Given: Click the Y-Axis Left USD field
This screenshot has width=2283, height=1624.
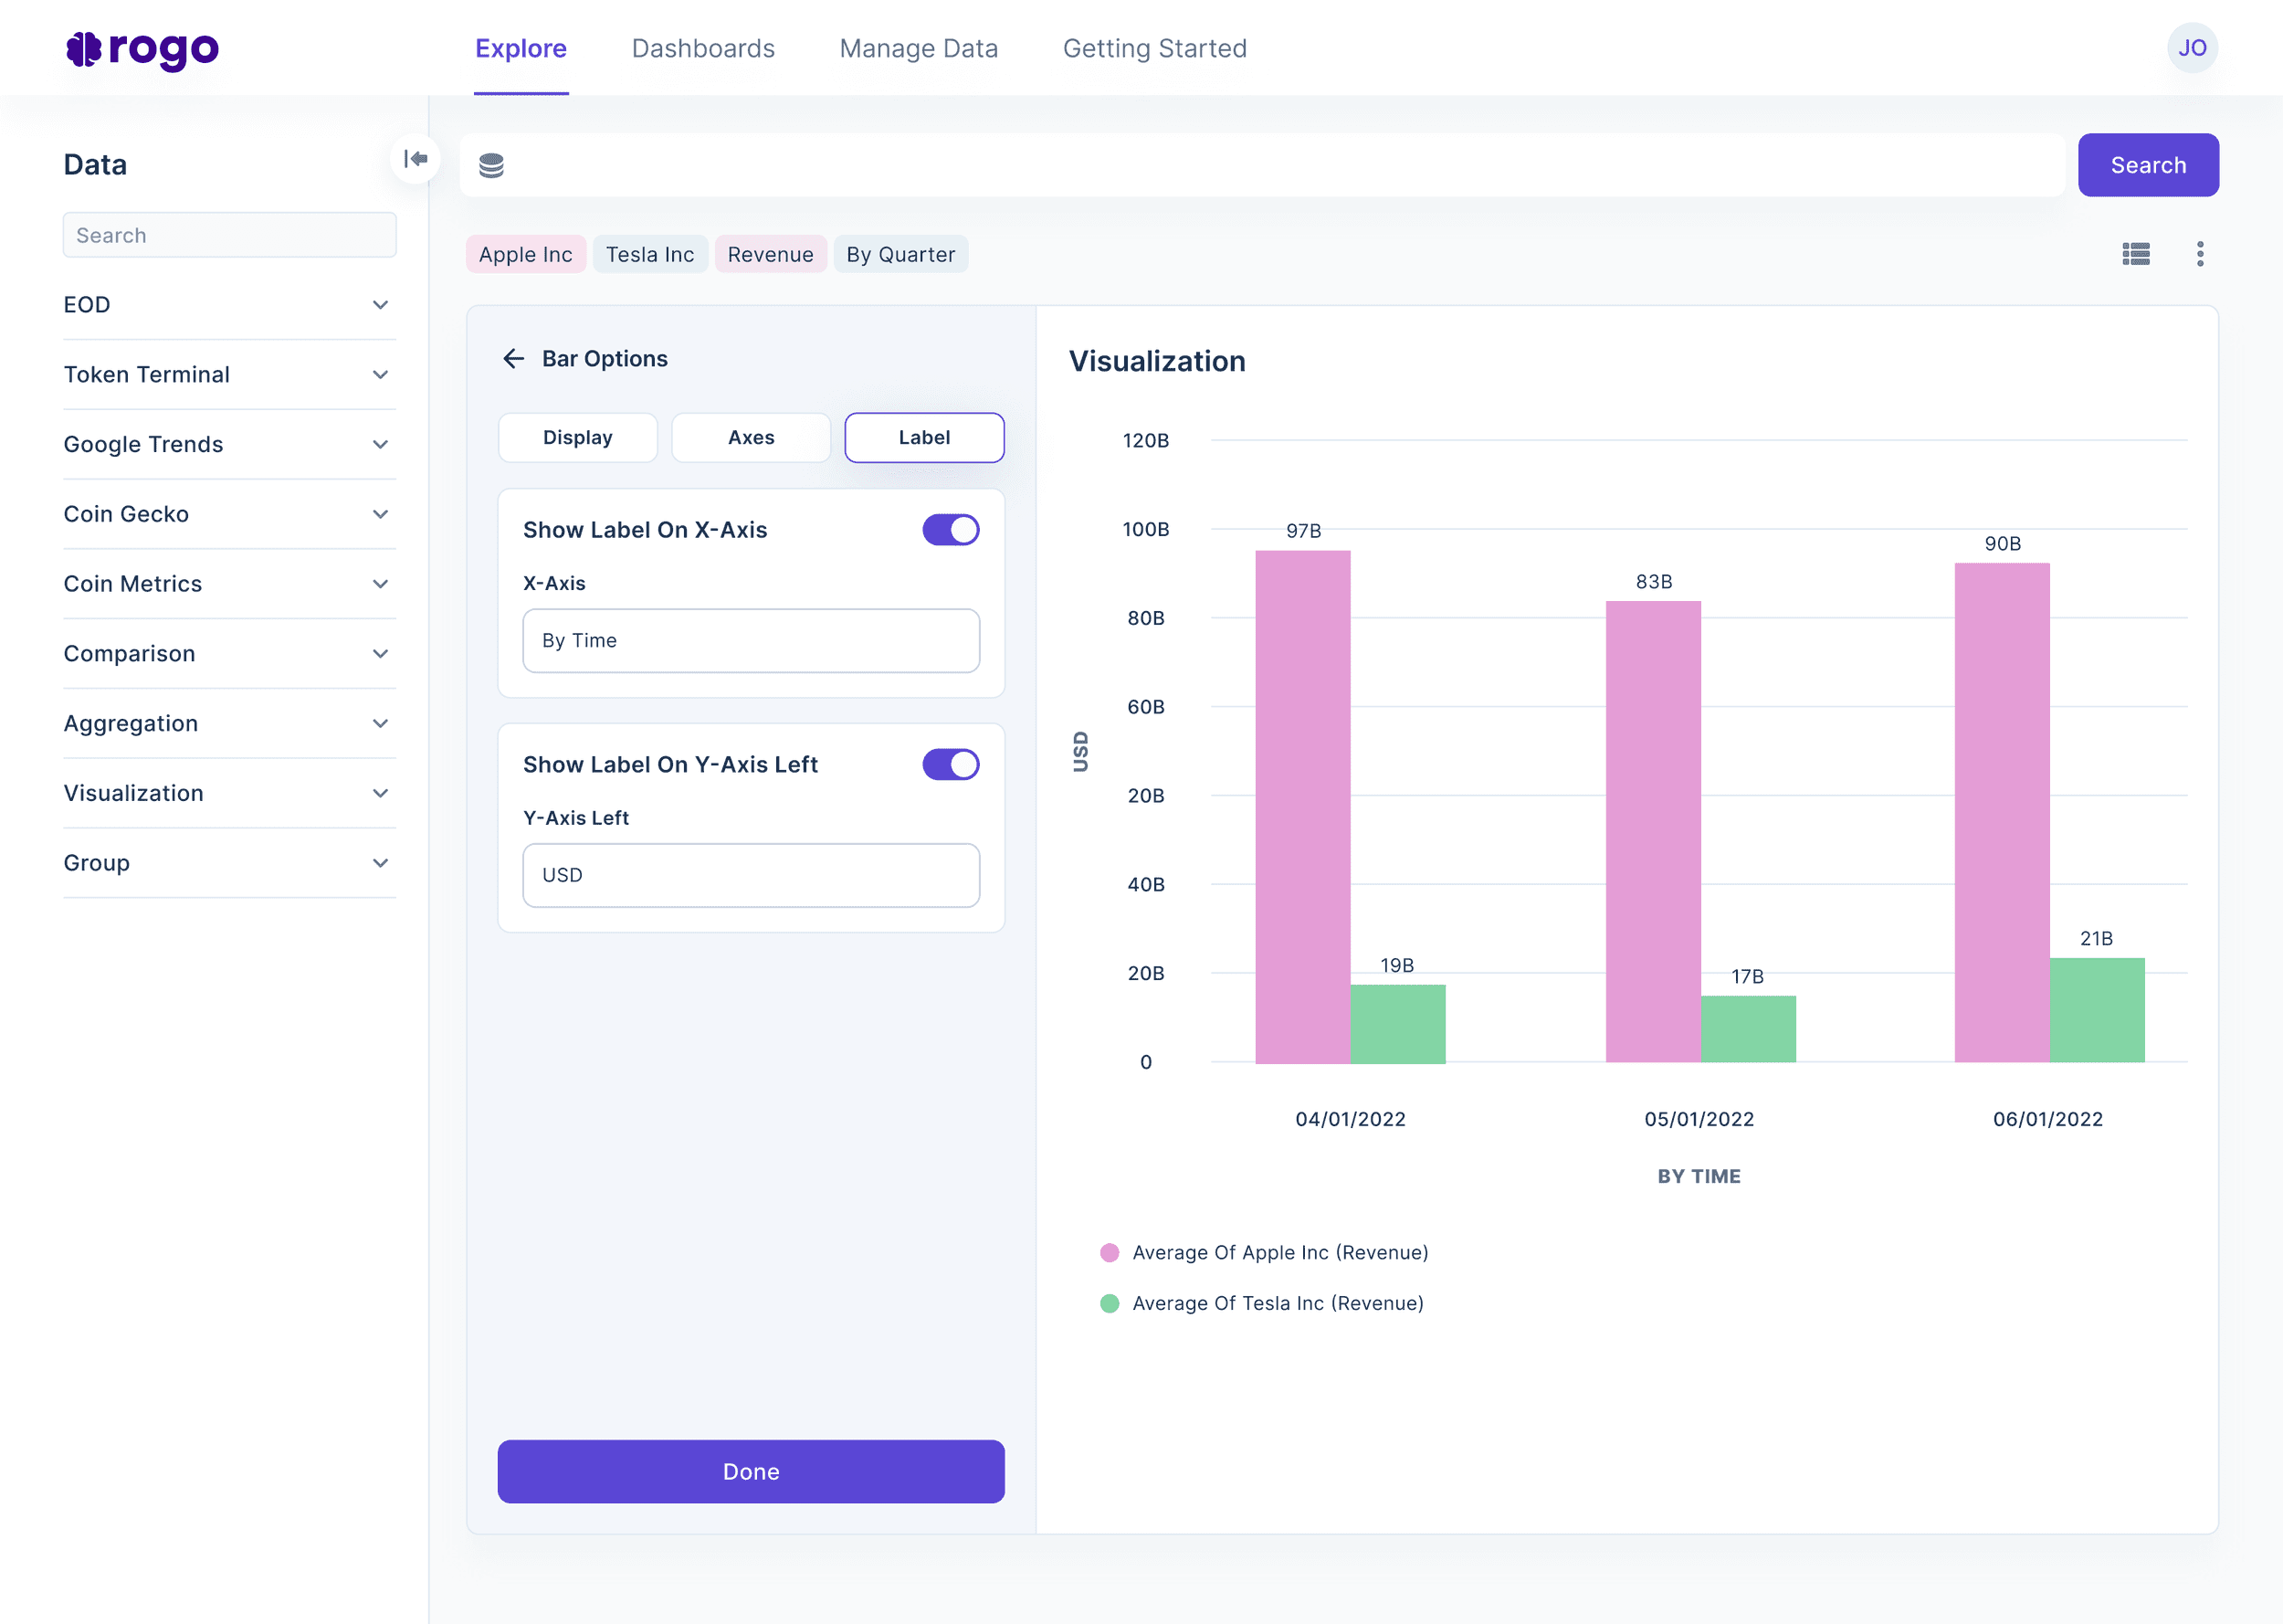Looking at the screenshot, I should [x=751, y=875].
